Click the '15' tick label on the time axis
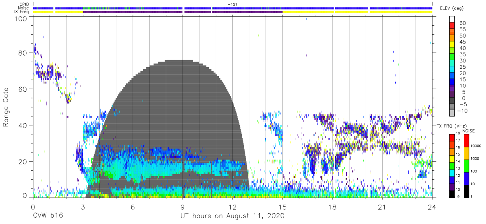The width and height of the screenshot is (486, 224). (282, 207)
